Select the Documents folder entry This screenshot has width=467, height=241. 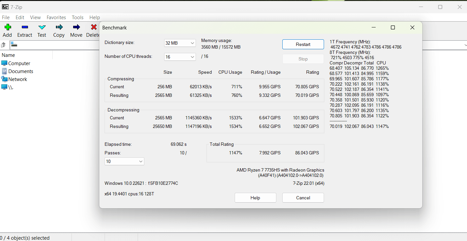click(21, 71)
